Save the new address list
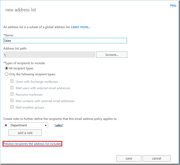The height and width of the screenshot is (165, 180). pos(129,158)
